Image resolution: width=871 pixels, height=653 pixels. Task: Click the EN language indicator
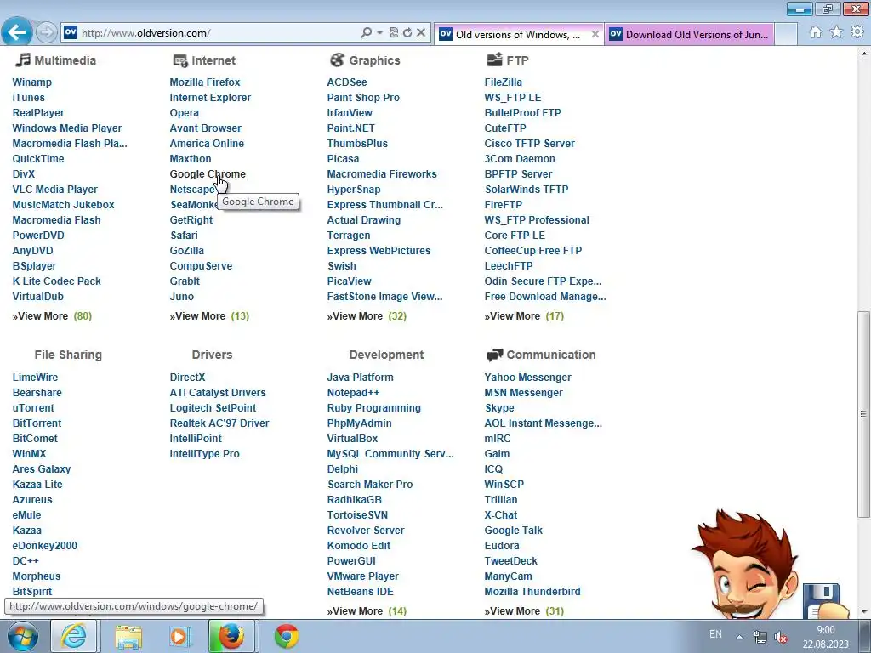point(715,634)
